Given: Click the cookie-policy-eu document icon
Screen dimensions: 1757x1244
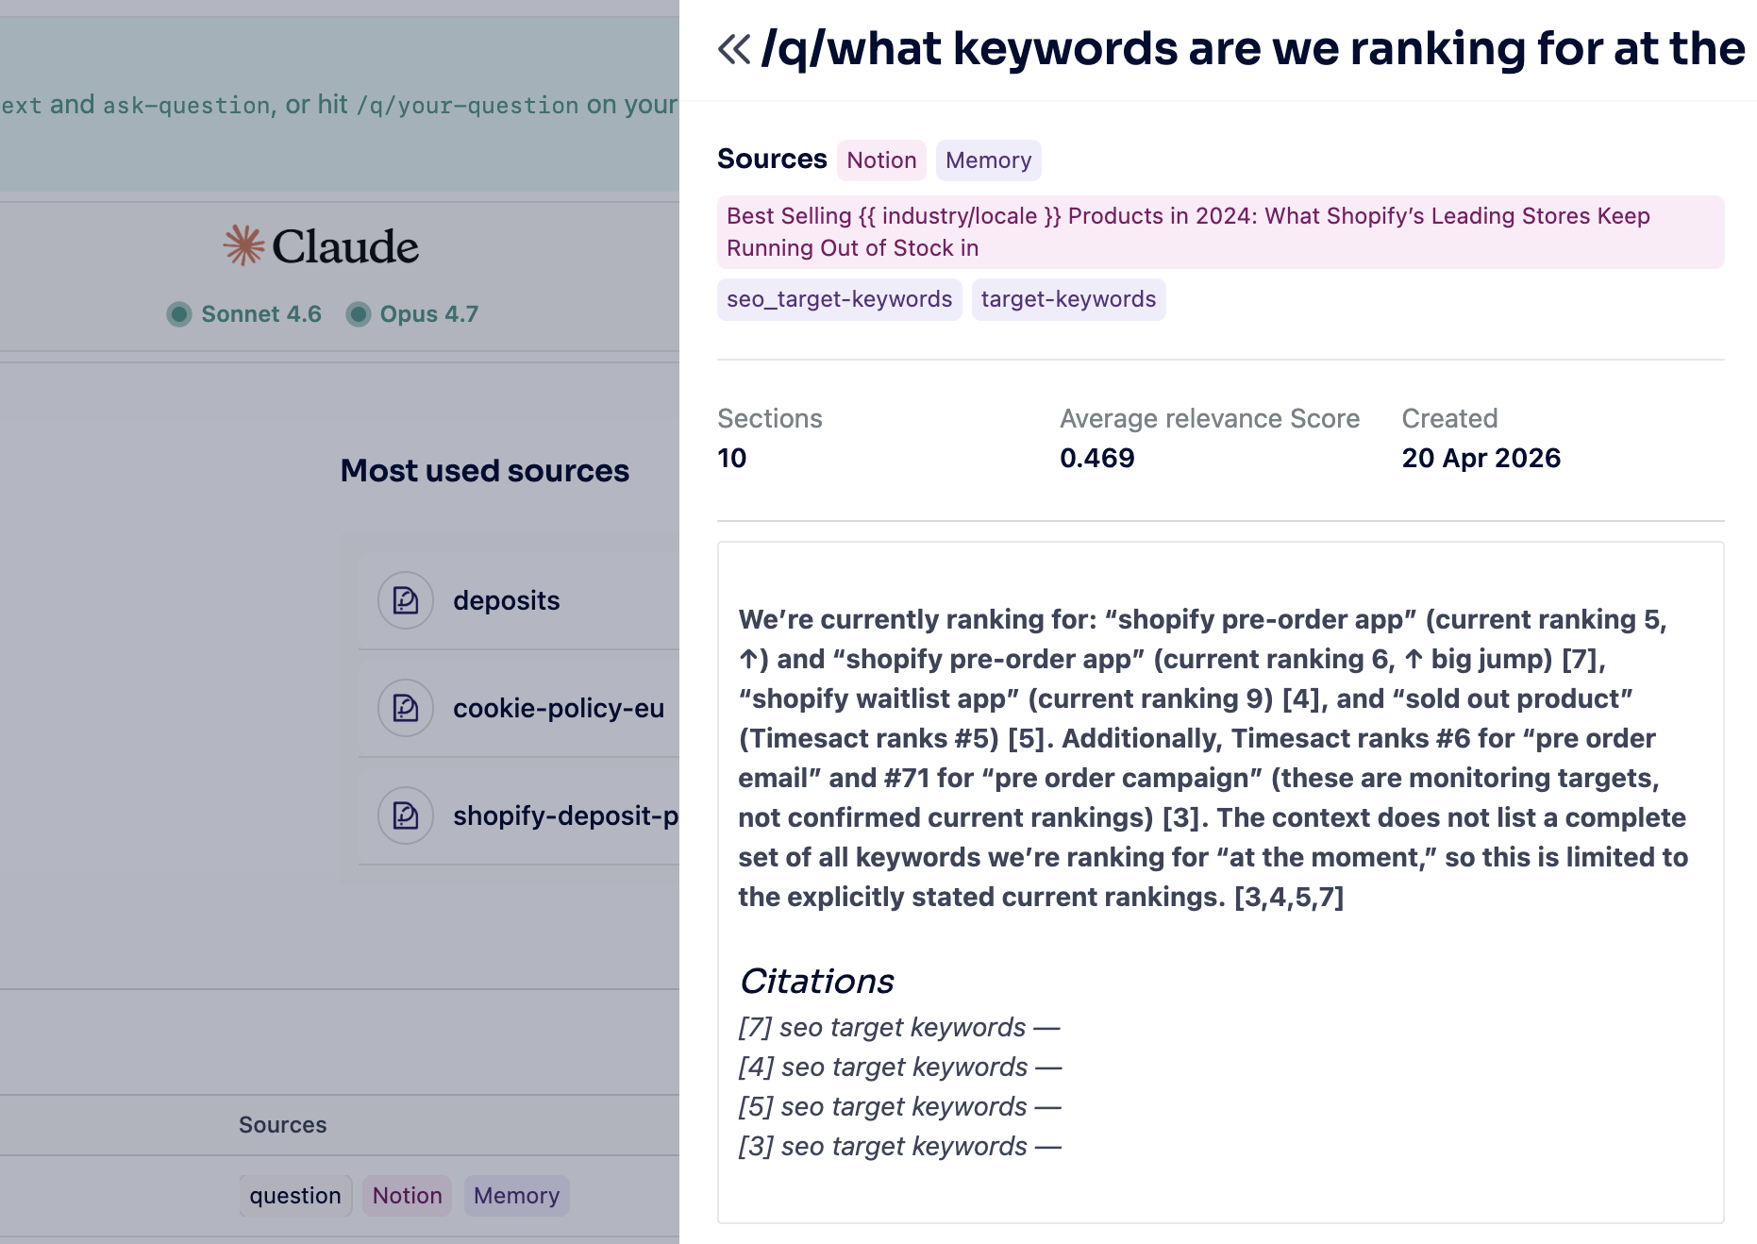Looking at the screenshot, I should point(406,708).
